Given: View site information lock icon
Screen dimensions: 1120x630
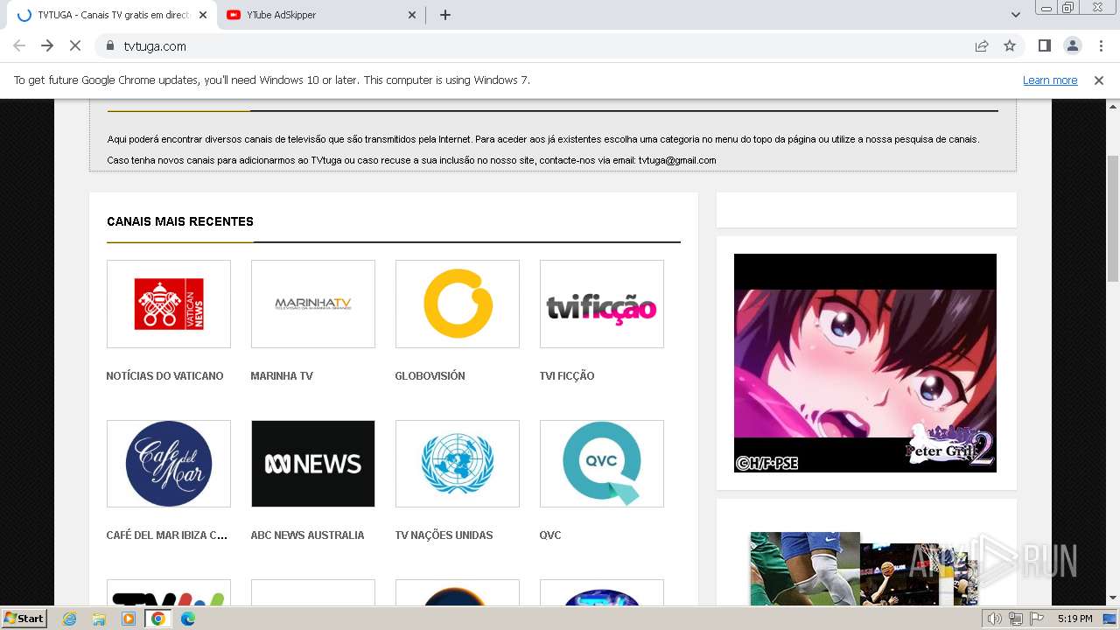Looking at the screenshot, I should click(x=109, y=45).
